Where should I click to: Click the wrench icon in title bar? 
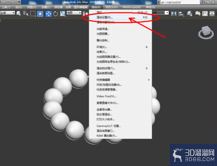pos(208,2)
